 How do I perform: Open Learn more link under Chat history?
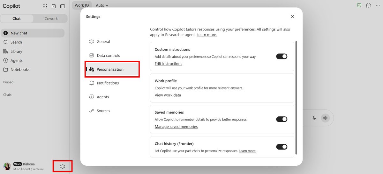point(247,151)
